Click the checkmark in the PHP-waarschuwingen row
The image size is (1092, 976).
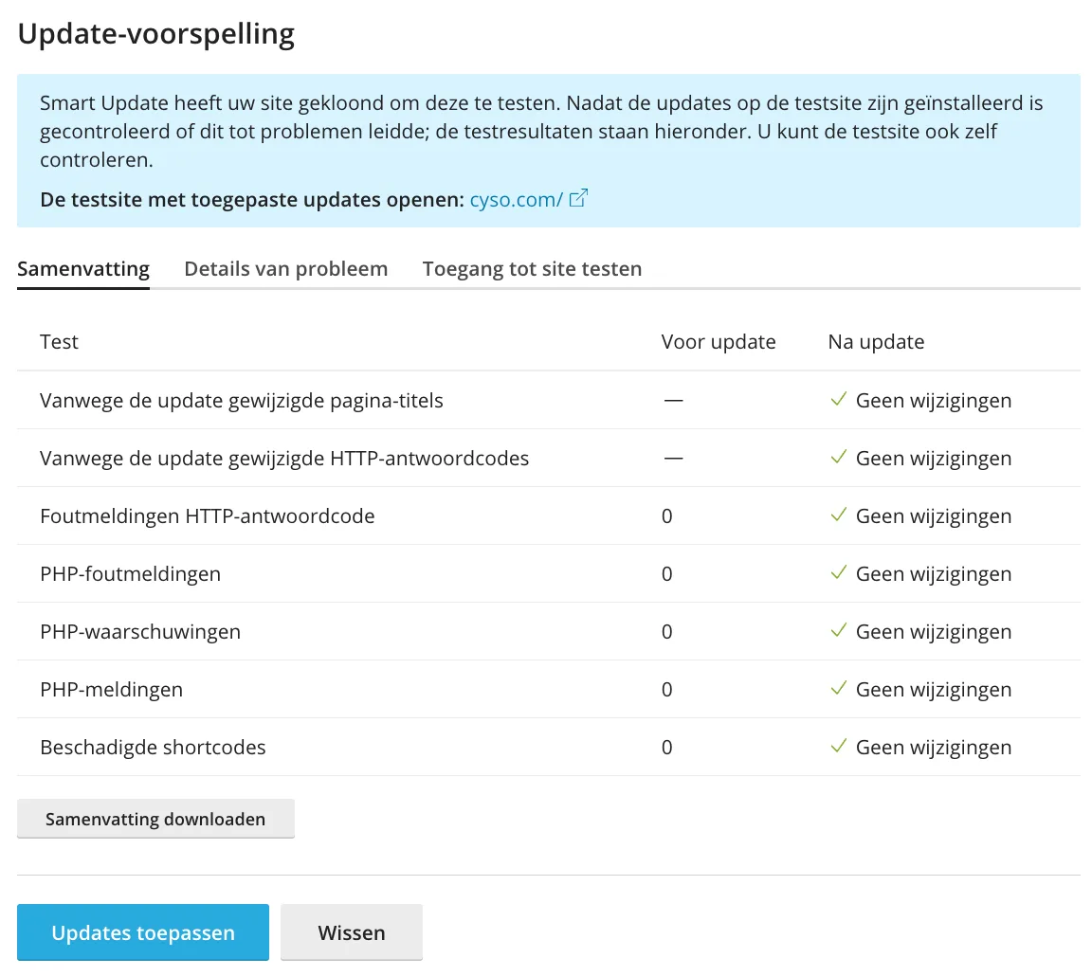click(x=838, y=631)
